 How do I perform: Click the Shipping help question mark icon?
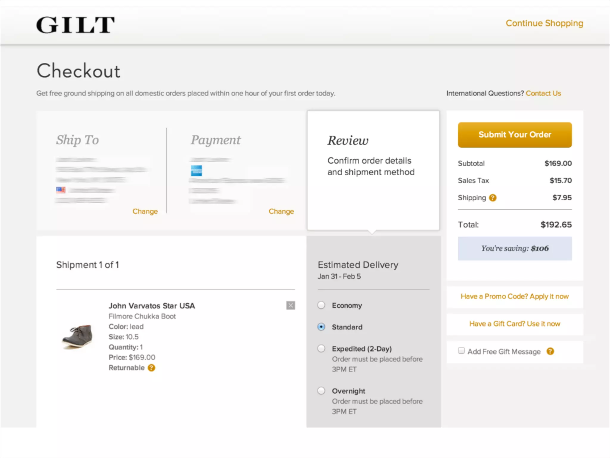(493, 198)
